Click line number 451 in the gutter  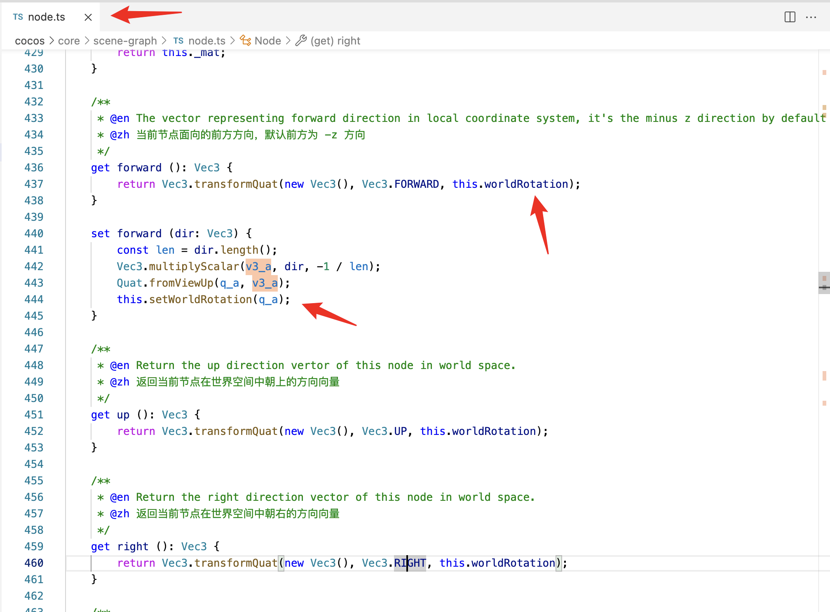point(34,415)
